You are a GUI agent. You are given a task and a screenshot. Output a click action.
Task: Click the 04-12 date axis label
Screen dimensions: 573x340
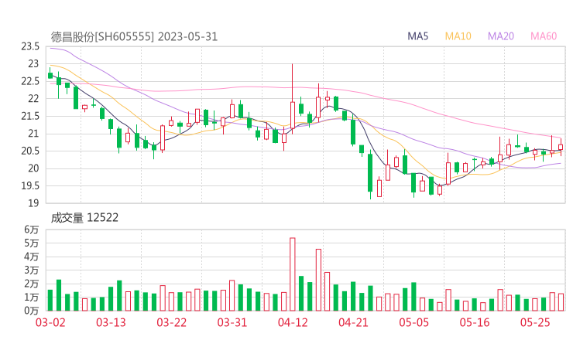[293, 322]
